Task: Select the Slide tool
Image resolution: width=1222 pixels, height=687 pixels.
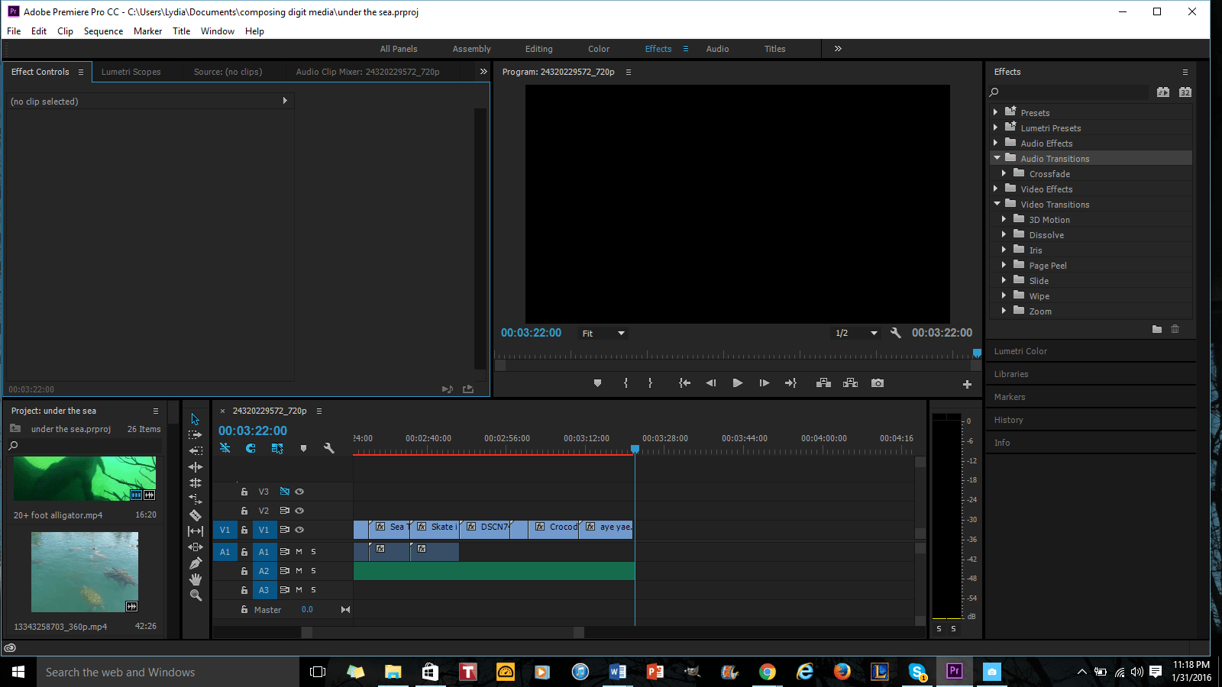Action: click(196, 547)
